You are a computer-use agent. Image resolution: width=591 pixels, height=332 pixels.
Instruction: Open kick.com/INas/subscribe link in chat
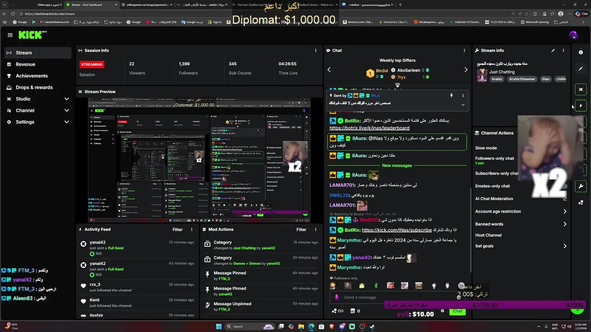point(397,230)
